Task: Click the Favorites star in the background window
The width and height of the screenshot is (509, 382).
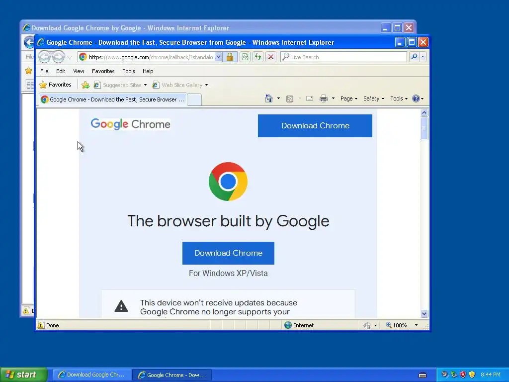Action: click(x=28, y=71)
